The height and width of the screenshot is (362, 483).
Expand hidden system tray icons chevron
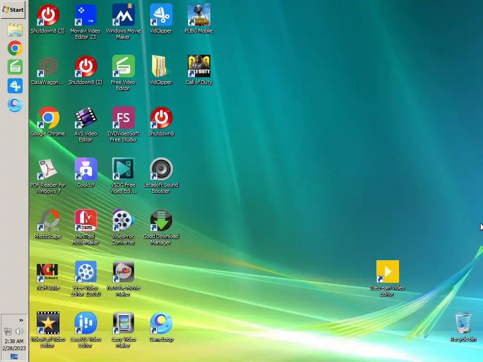pyautogui.click(x=21, y=321)
